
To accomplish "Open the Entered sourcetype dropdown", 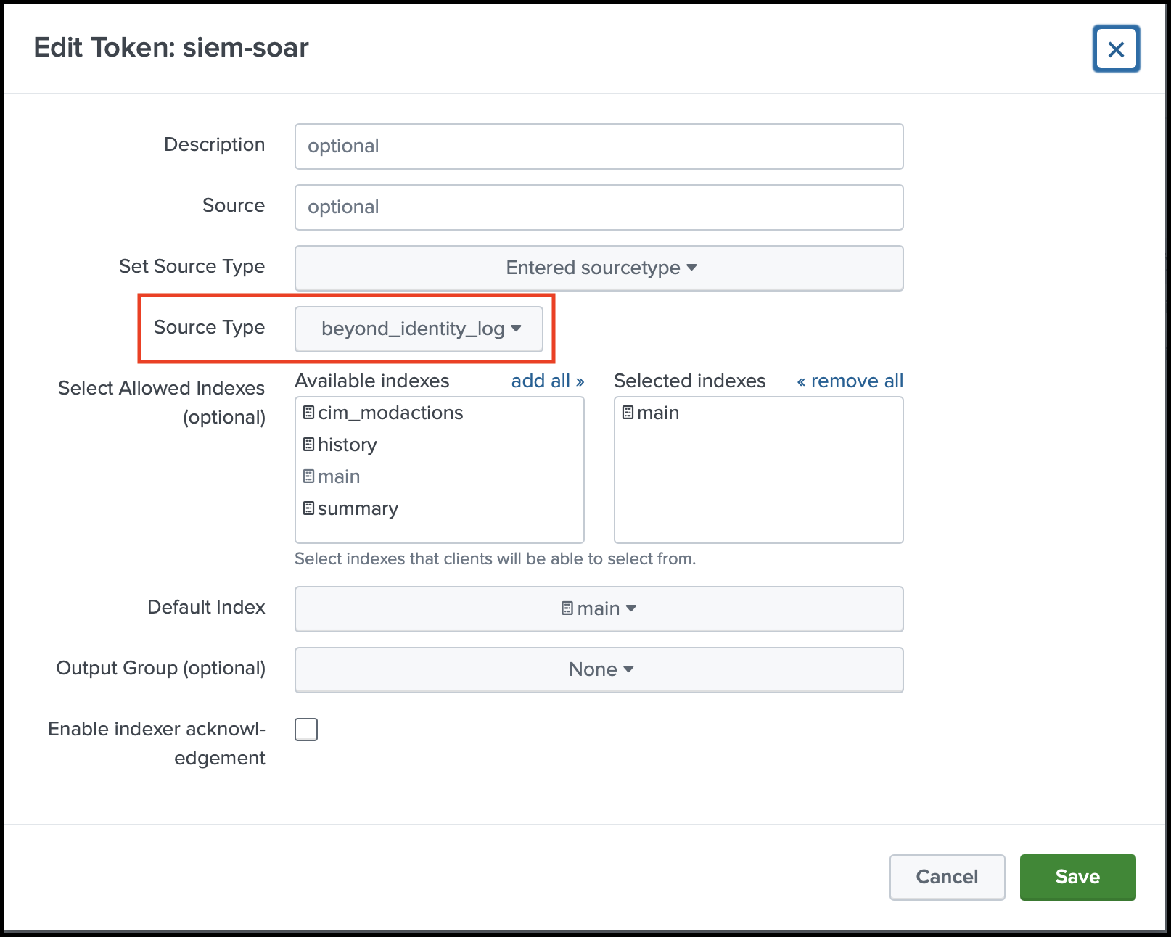I will click(x=598, y=268).
